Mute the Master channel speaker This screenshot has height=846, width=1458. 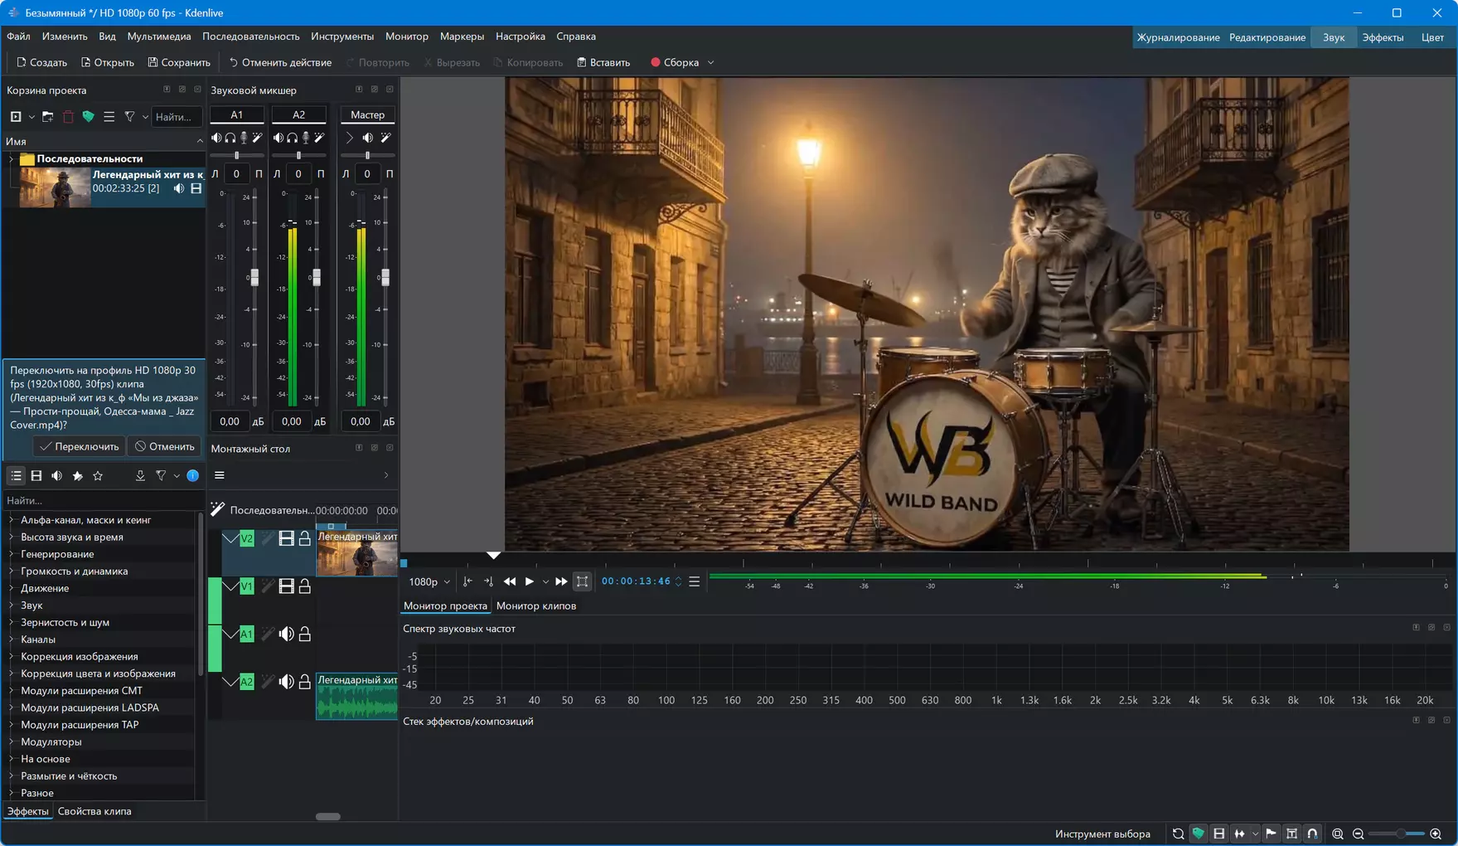367,138
